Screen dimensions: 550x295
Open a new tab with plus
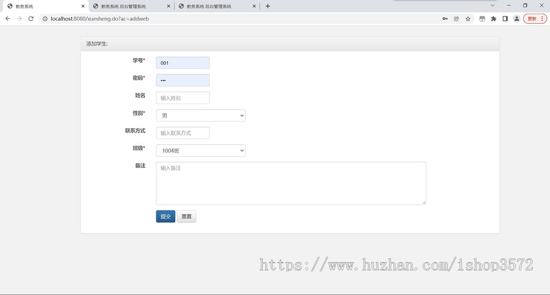pos(268,6)
